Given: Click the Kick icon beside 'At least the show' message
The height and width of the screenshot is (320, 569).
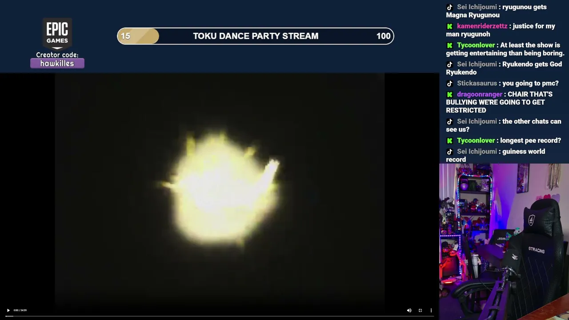Looking at the screenshot, I should (x=449, y=45).
